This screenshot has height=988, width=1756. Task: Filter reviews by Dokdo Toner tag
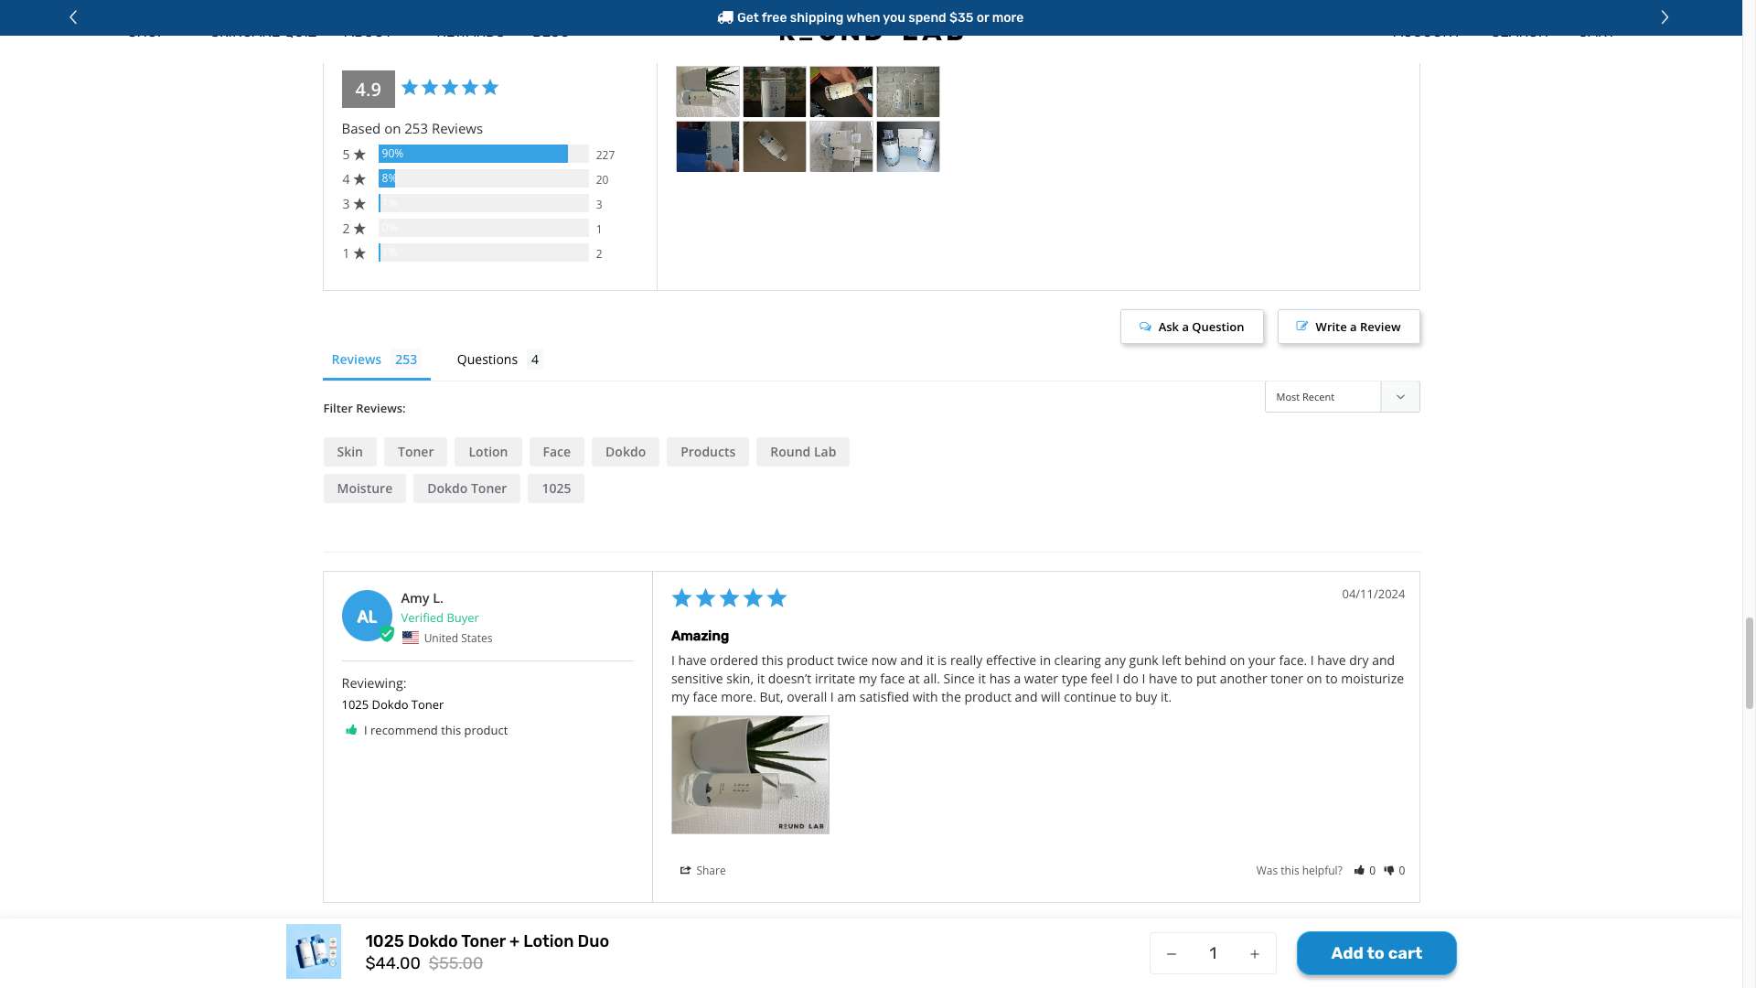pos(466,489)
